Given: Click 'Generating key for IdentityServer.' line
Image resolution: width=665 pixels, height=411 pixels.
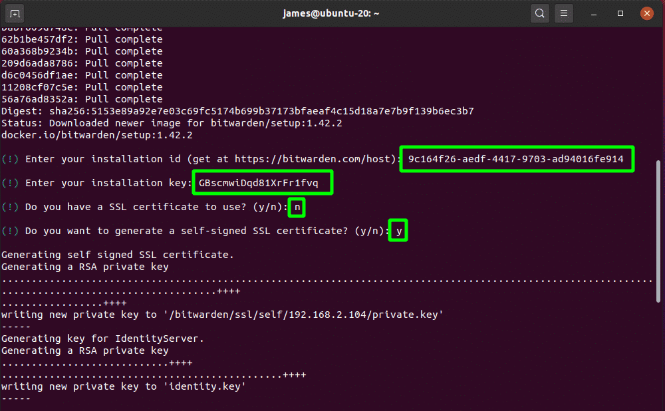Looking at the screenshot, I should coord(102,339).
